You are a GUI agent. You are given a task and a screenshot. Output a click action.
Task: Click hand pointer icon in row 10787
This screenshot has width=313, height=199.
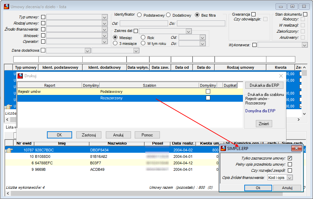[9, 150]
